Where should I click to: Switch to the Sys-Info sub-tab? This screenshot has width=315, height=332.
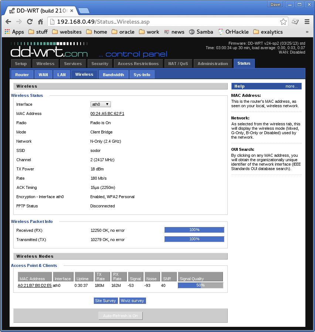pyautogui.click(x=142, y=75)
